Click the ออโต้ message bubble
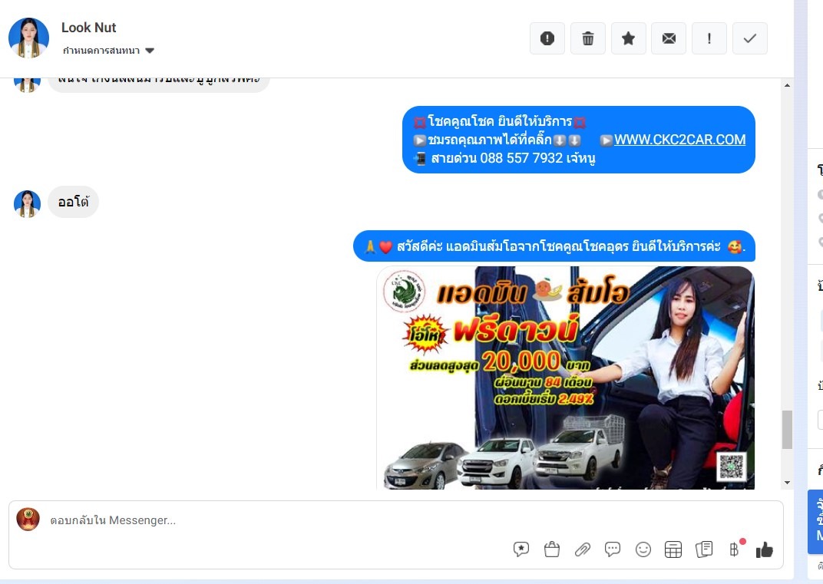 pos(73,202)
